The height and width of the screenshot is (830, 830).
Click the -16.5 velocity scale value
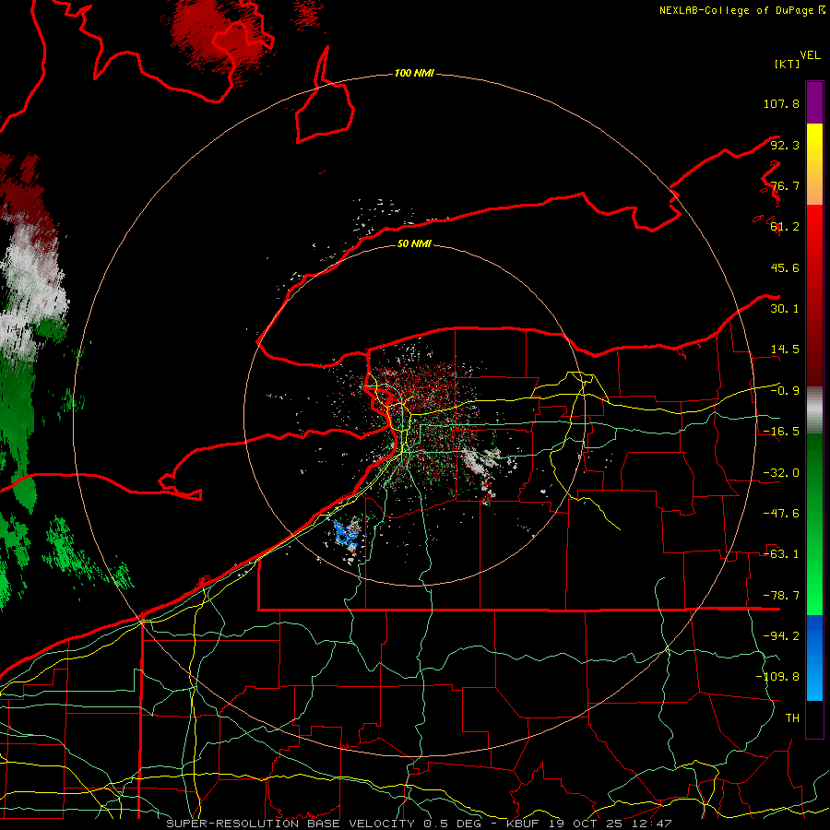tap(781, 432)
